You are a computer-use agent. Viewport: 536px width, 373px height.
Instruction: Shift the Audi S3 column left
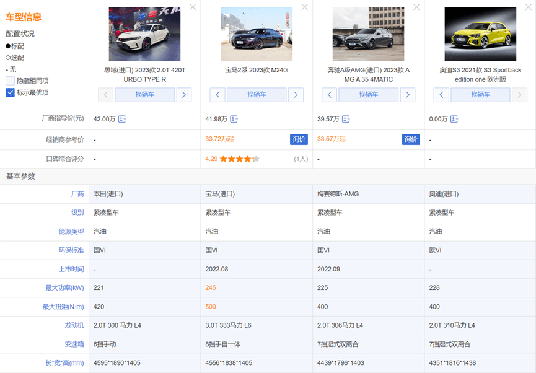[x=441, y=95]
